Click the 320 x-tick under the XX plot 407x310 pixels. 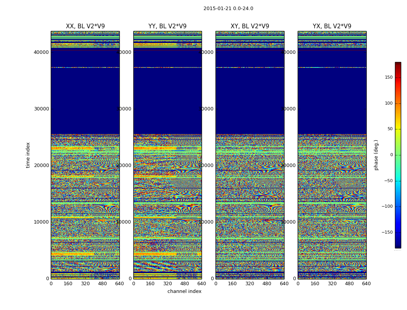point(85,284)
